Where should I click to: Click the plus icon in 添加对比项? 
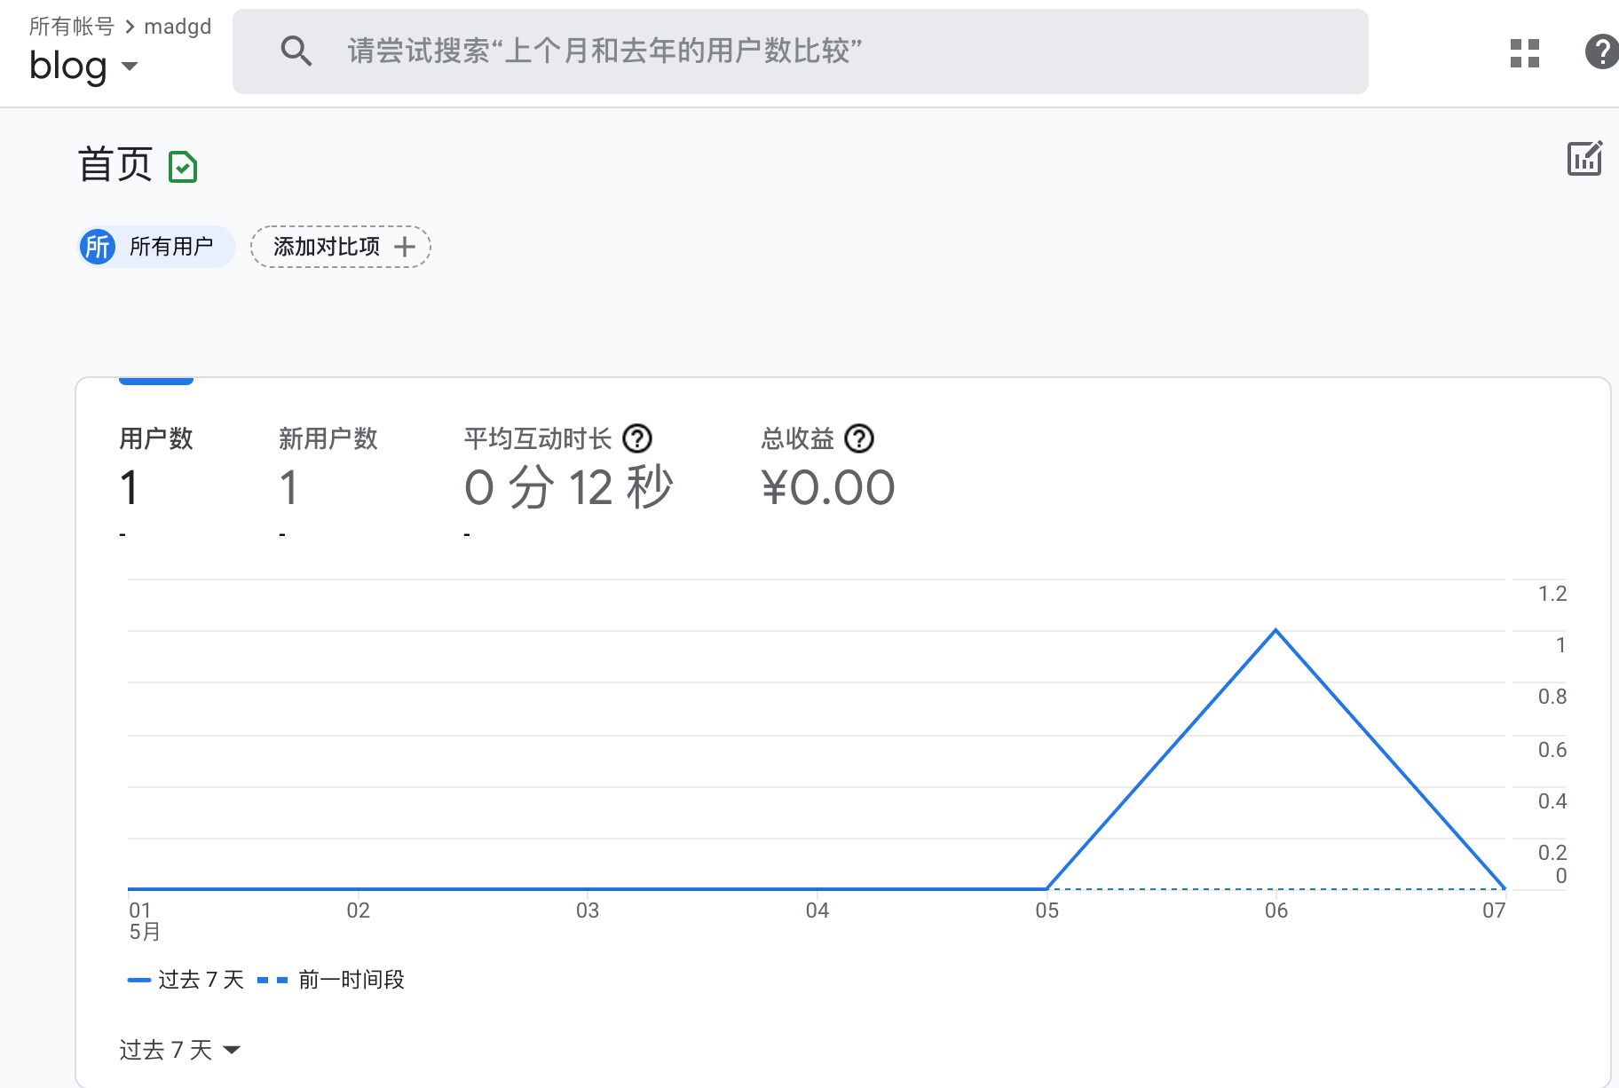(405, 247)
